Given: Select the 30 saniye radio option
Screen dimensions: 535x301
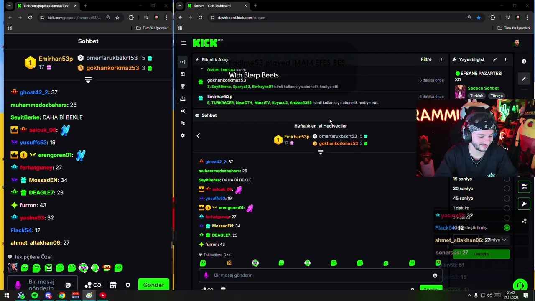Looking at the screenshot, I should (x=507, y=189).
